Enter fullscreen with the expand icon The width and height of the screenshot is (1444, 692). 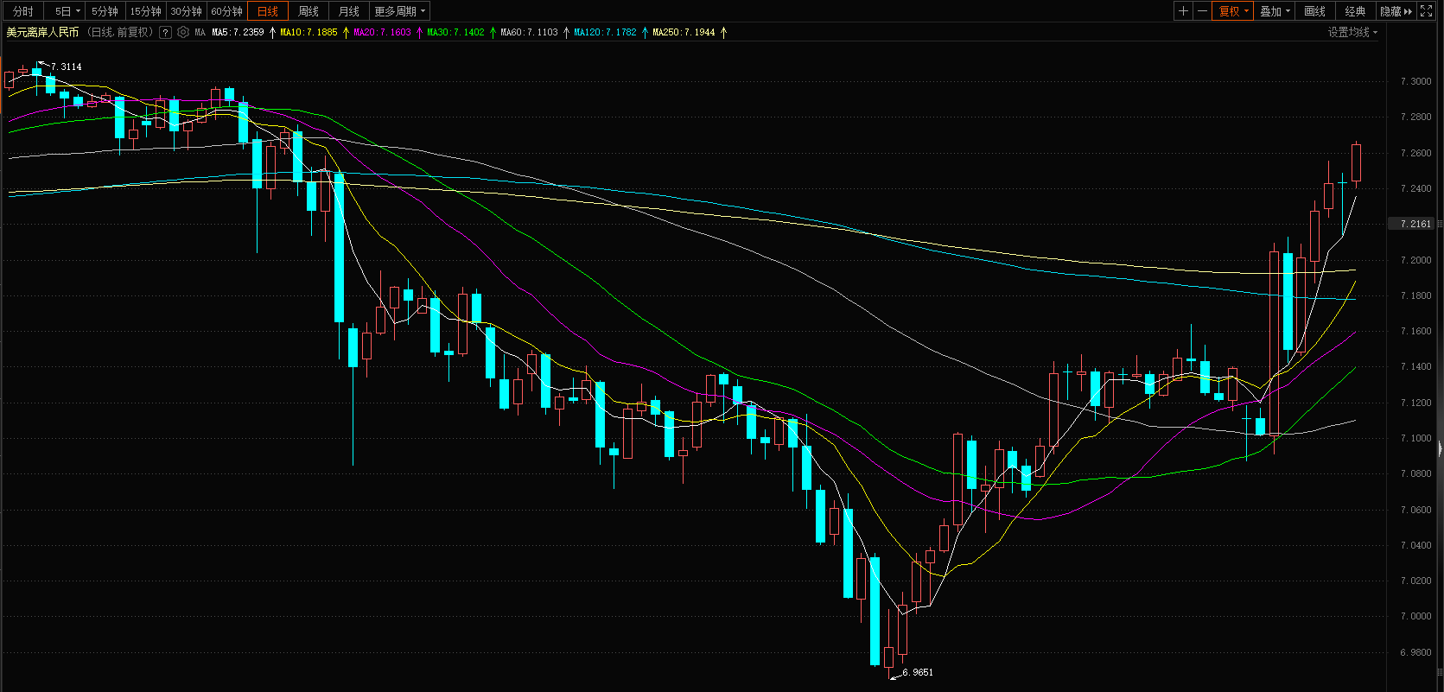click(1426, 11)
